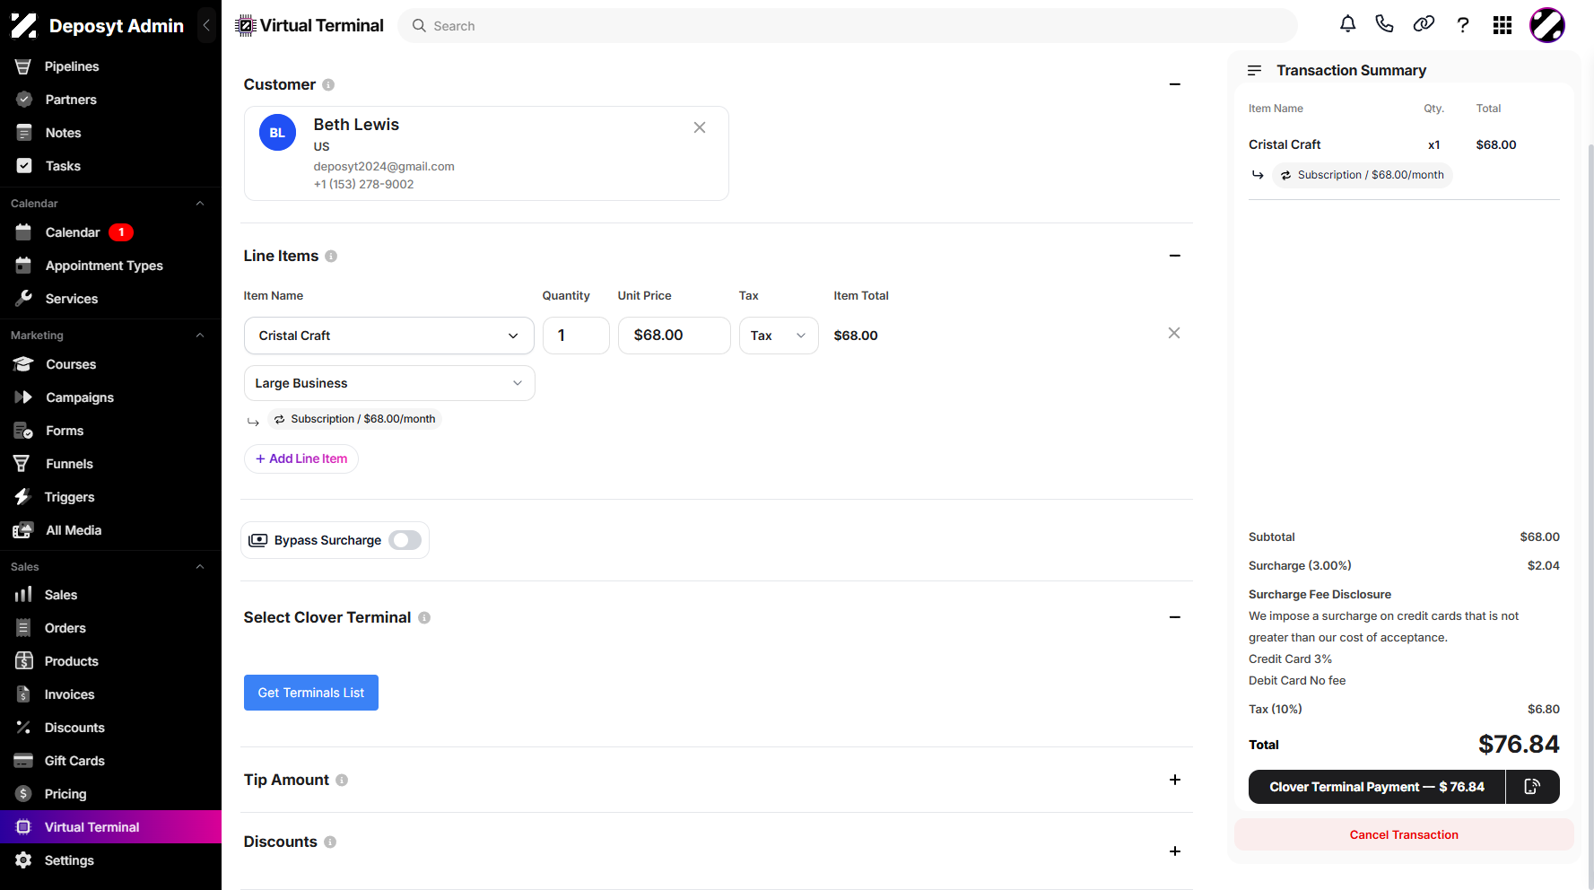Image resolution: width=1594 pixels, height=890 pixels.
Task: Click Clover Terminal Payment button
Action: click(x=1377, y=787)
